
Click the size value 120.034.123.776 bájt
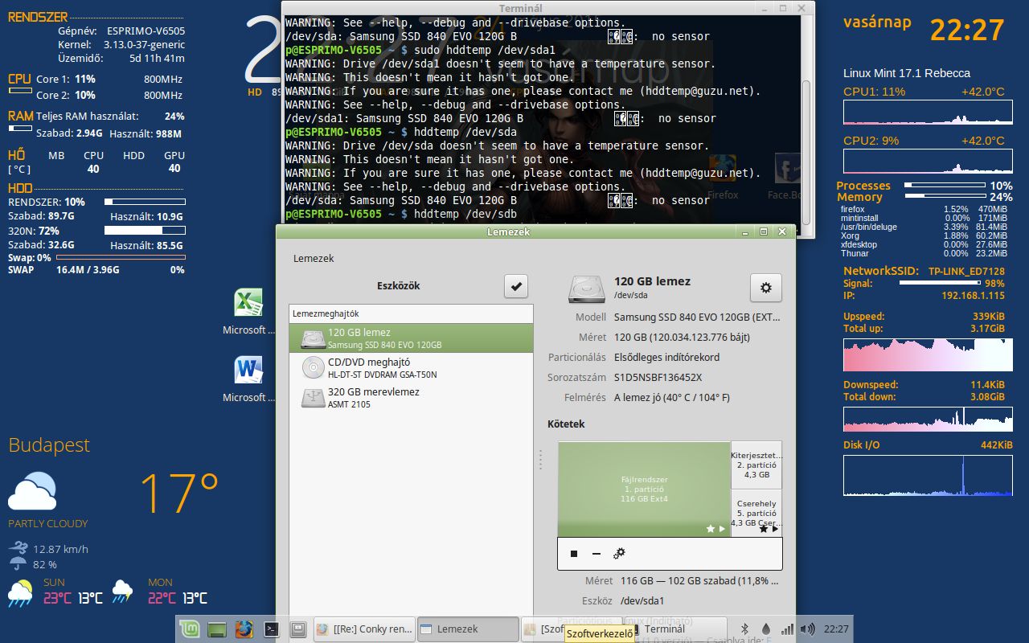(683, 337)
